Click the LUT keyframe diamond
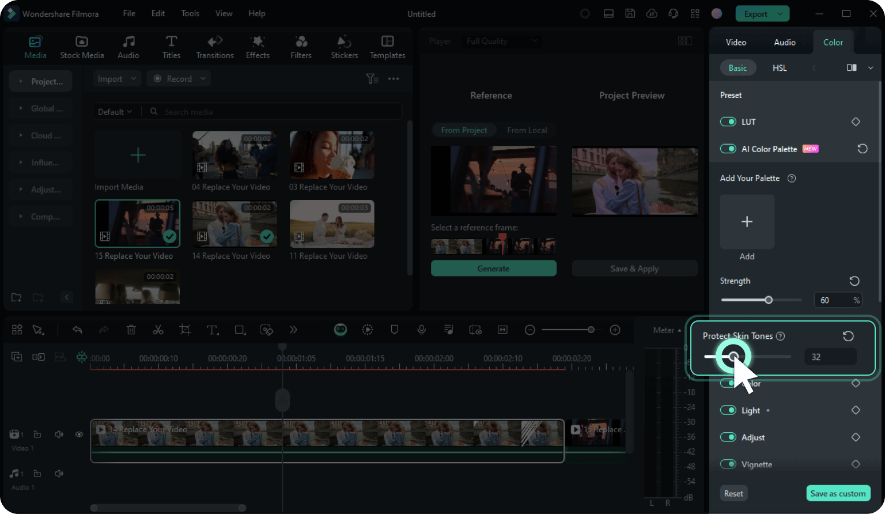Viewport: 885px width, 514px height. [856, 122]
